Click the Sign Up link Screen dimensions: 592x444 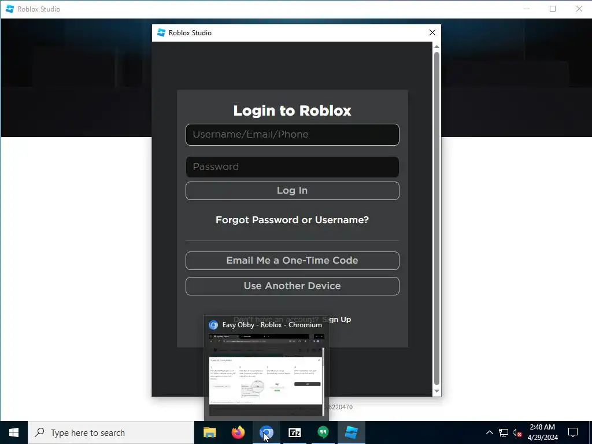pyautogui.click(x=337, y=319)
